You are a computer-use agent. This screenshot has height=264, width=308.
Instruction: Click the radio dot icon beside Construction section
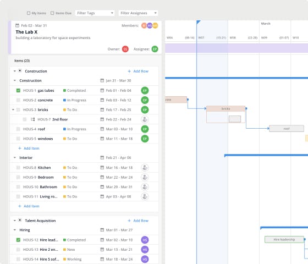click(20, 71)
